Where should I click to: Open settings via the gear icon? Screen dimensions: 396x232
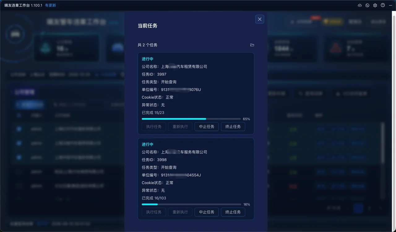tap(375, 5)
